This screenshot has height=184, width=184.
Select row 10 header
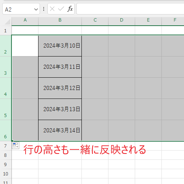tap(6, 174)
